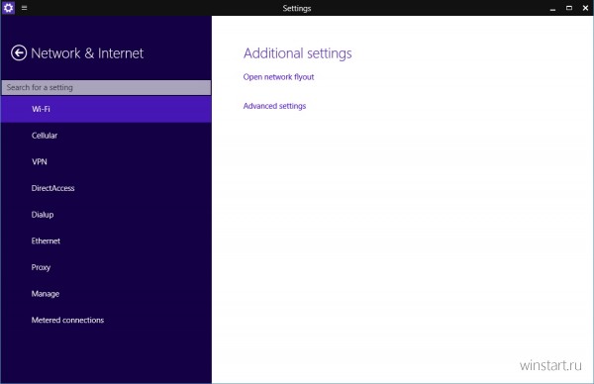Click the back arrow beside Network & Internet

pos(19,53)
